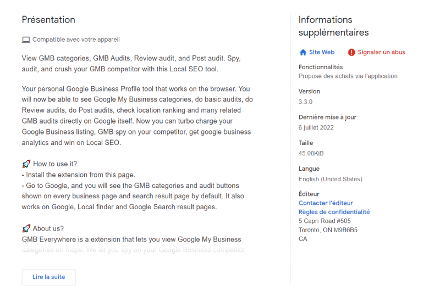Click the Version label
The image size is (440, 291).
(x=309, y=91)
